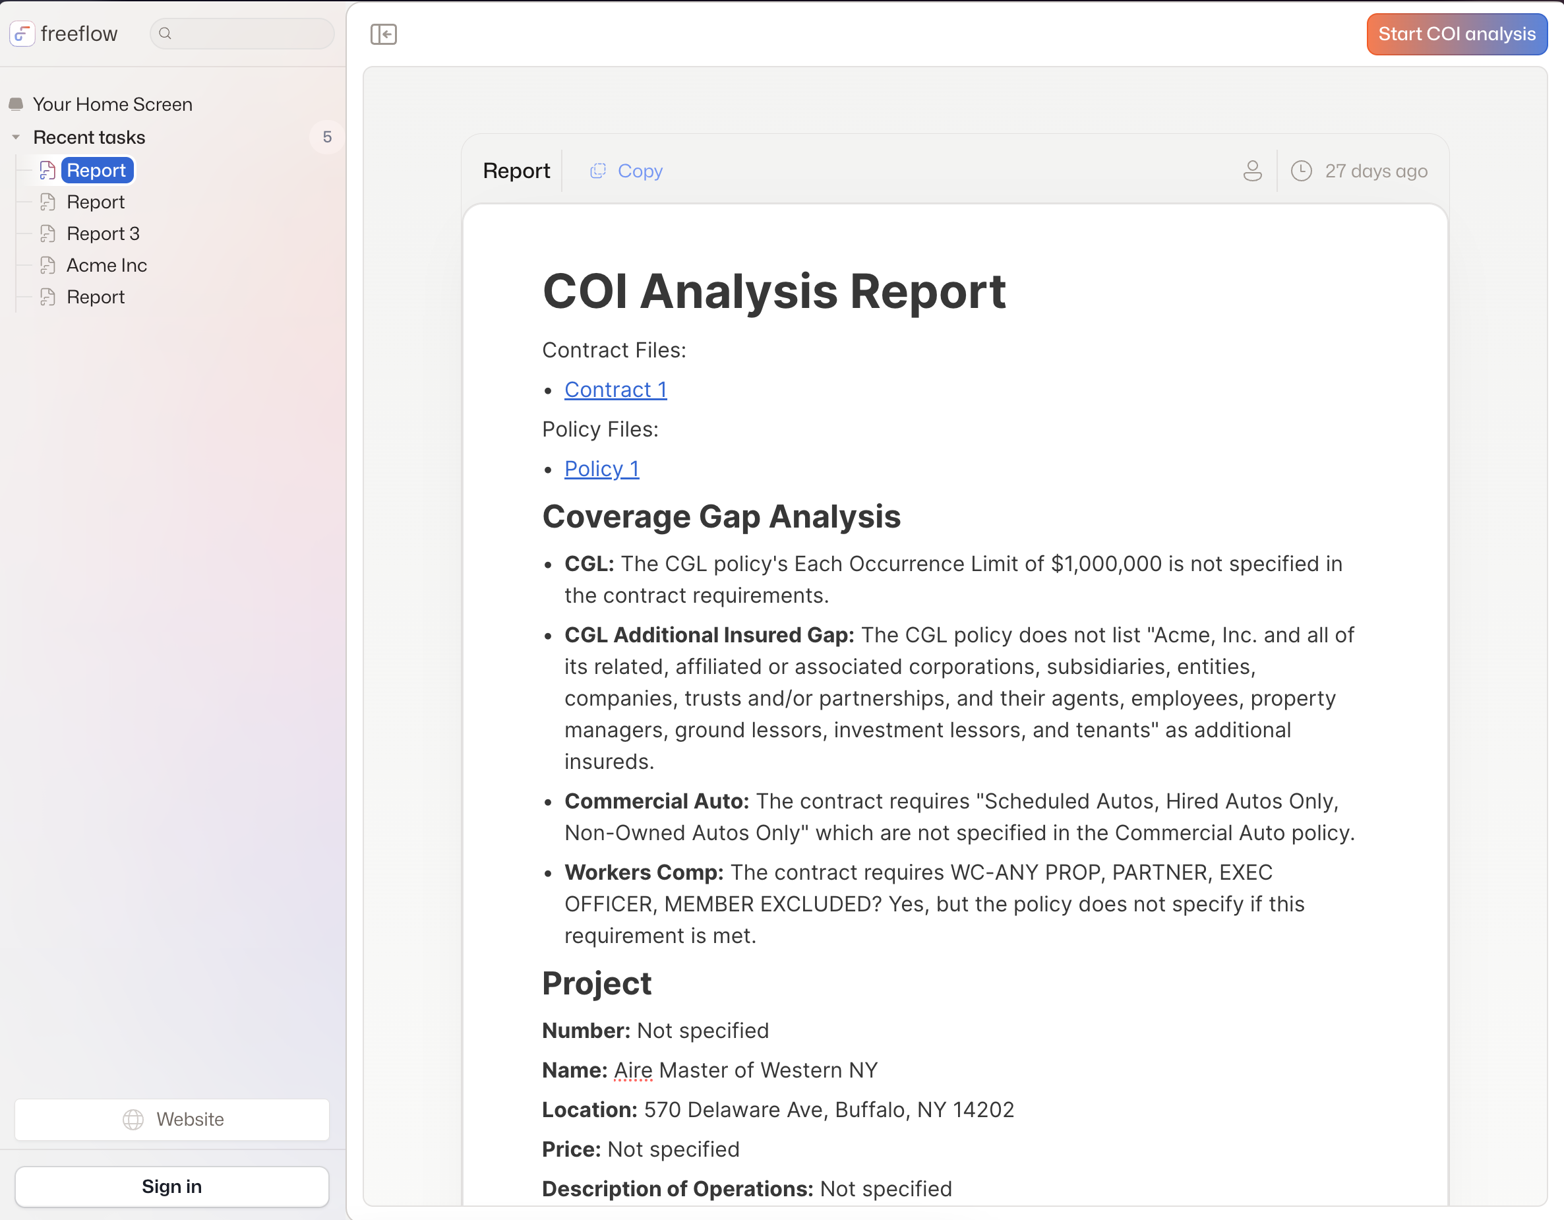Click the copy icon in report header

click(598, 171)
